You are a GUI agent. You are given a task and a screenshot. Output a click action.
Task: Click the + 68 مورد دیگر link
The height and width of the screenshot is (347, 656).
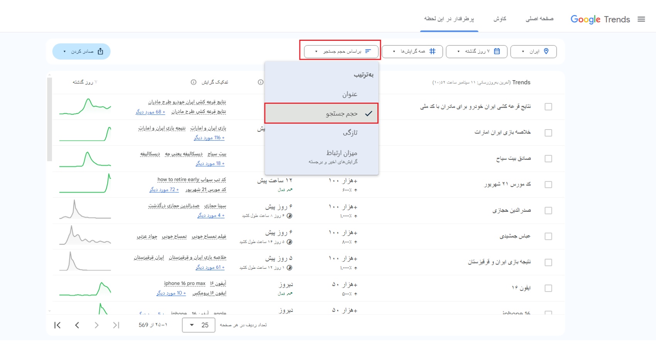pos(150,112)
